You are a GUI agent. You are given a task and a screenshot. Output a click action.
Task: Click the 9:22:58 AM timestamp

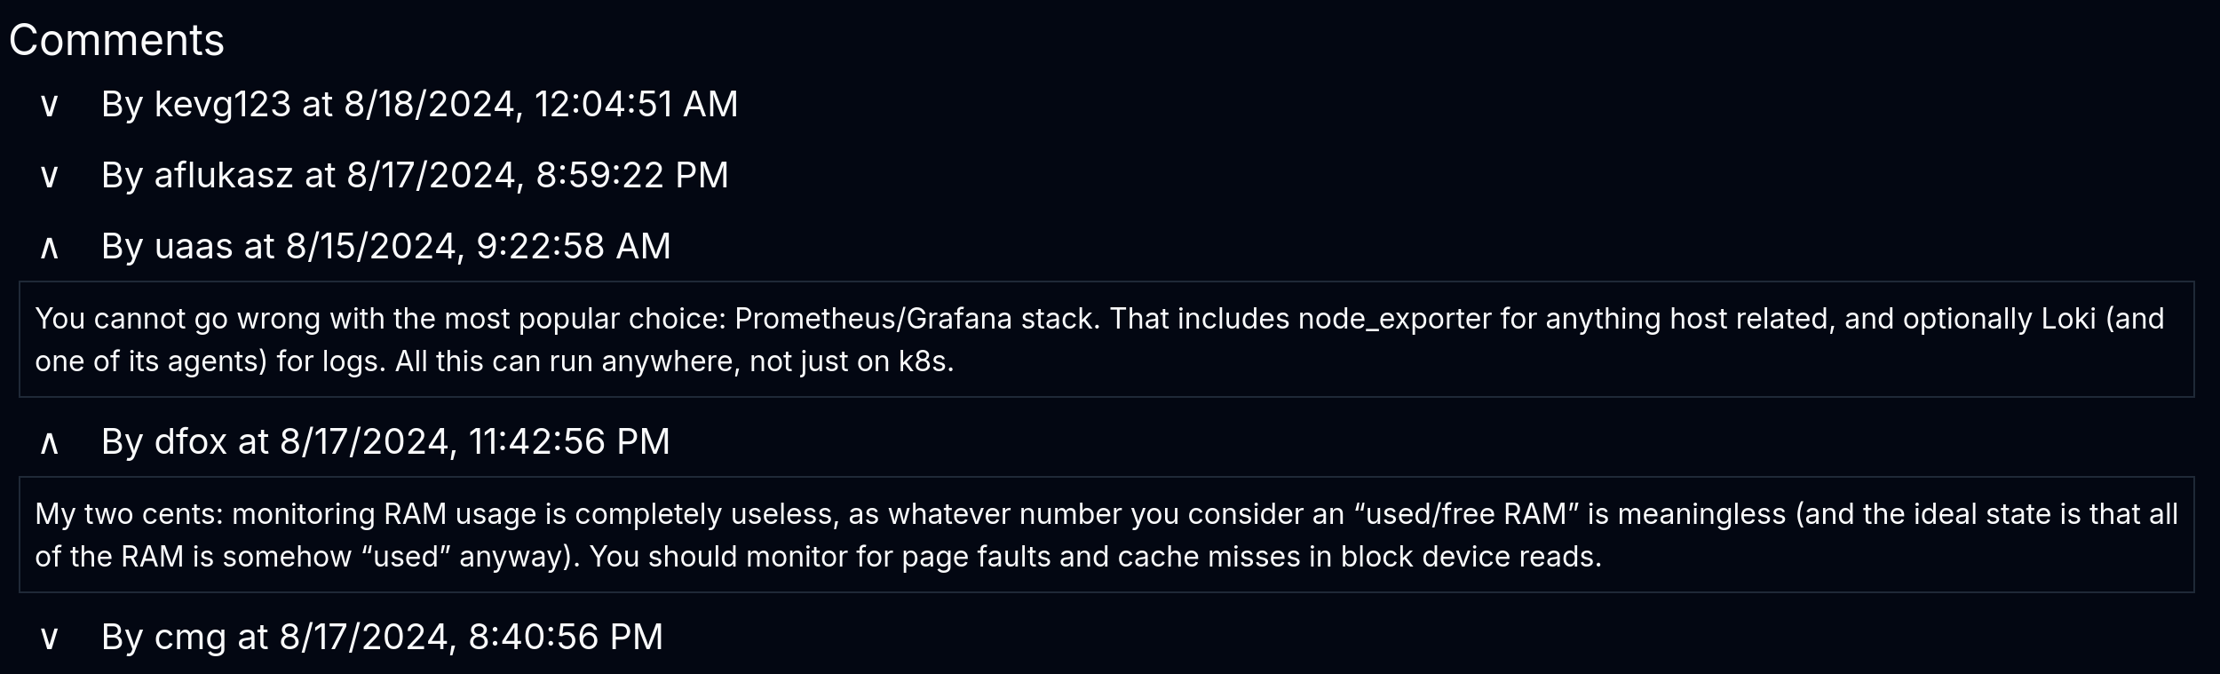click(573, 247)
